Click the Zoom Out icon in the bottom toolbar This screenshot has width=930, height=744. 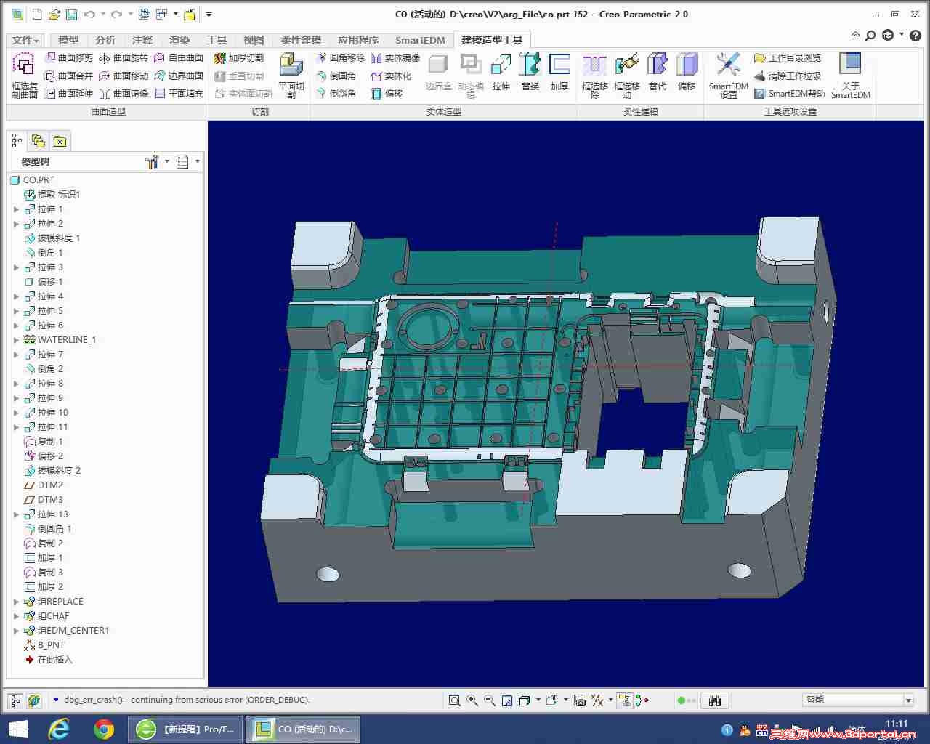pyautogui.click(x=490, y=700)
